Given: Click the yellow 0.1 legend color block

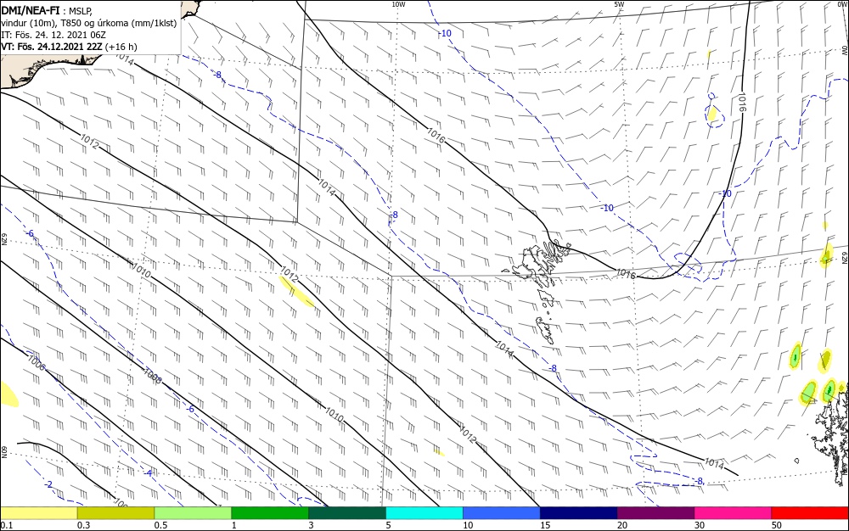Looking at the screenshot, I should pos(39,513).
